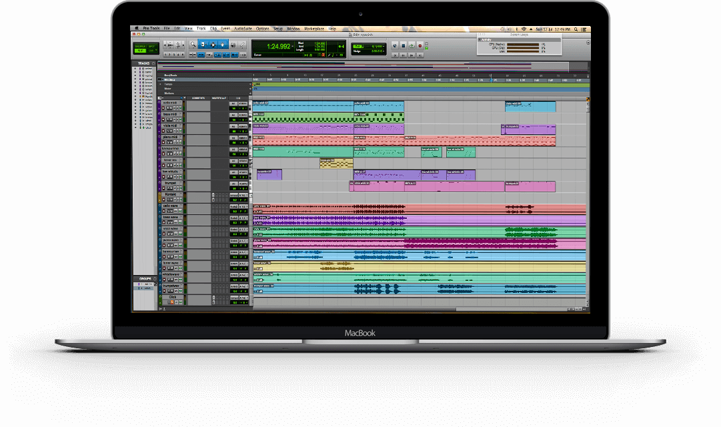
Task: Click the Kontakt track name
Action: click(x=171, y=194)
